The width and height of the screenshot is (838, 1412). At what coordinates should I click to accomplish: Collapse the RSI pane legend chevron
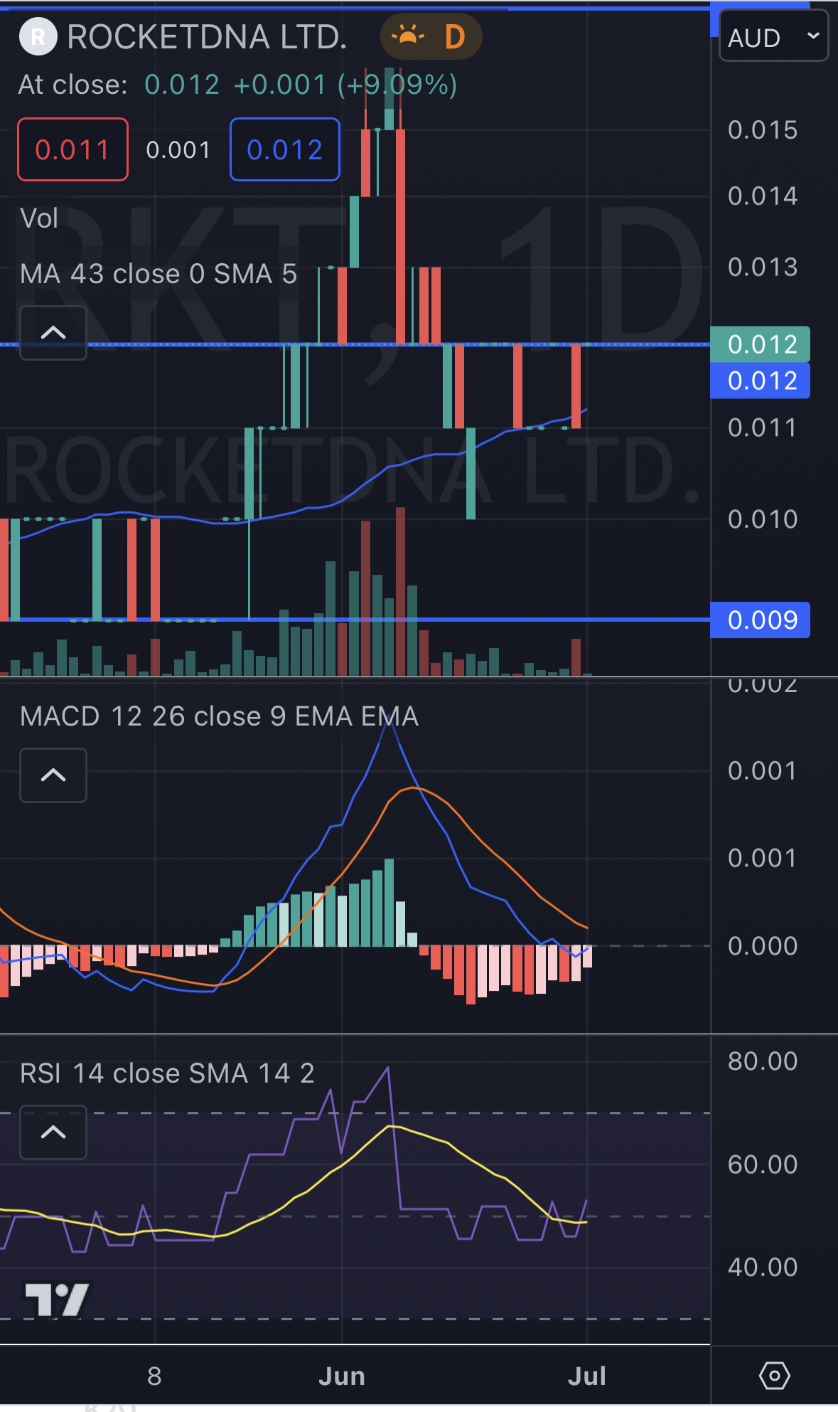tap(53, 1132)
